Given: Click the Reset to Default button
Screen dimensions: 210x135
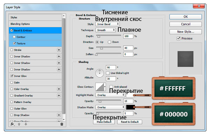Looking at the screenshot, I should [129, 122].
